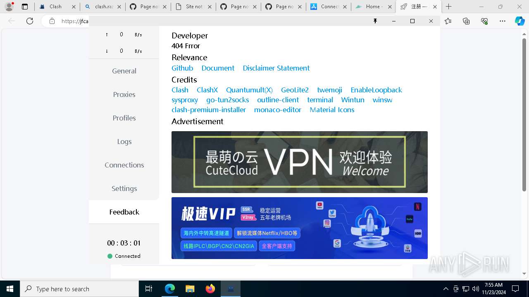529x297 pixels.
Task: Open the blue VIP advertisement banner
Action: pyautogui.click(x=300, y=228)
